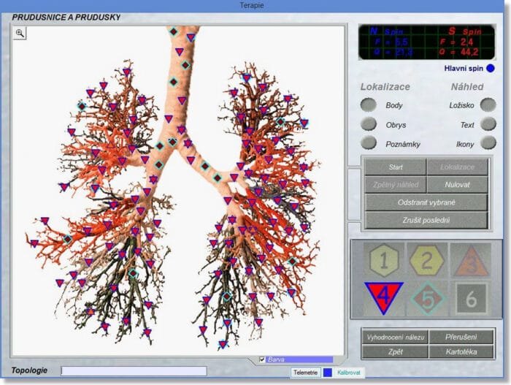Screen dimensions: 511x385
Task: Click the Terapie window title
Action: click(x=252, y=5)
